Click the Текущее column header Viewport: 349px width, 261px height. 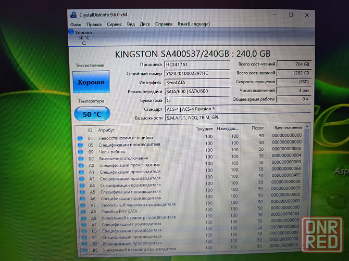coord(204,129)
